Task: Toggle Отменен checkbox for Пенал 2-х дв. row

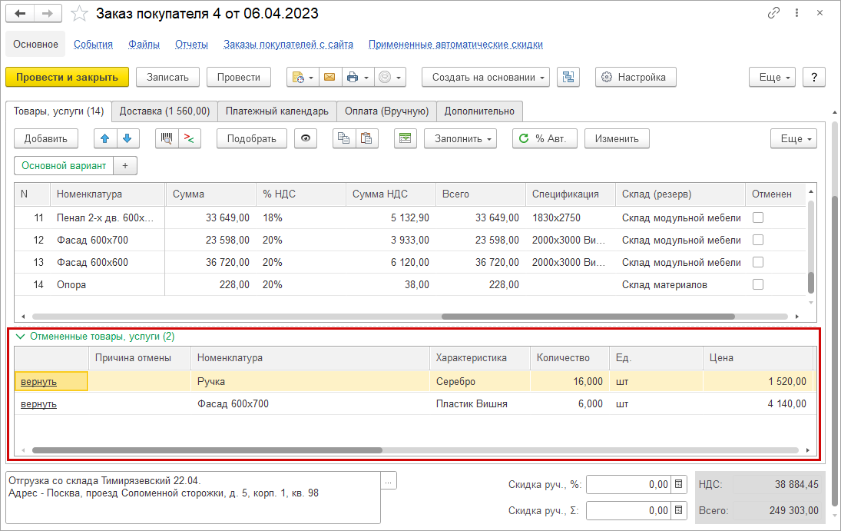Action: tap(758, 217)
